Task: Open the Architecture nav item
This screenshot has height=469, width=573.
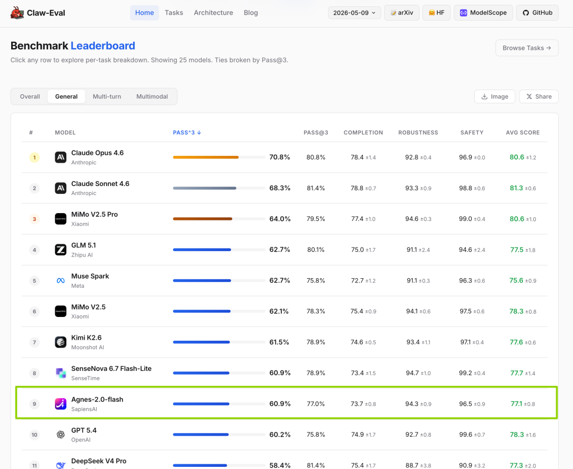Action: click(213, 13)
